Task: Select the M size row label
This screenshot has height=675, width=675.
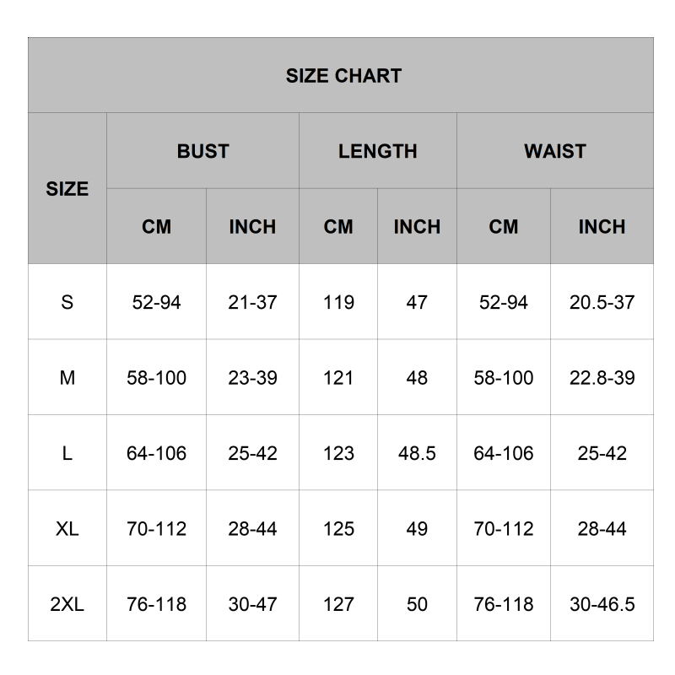Action: (x=67, y=378)
